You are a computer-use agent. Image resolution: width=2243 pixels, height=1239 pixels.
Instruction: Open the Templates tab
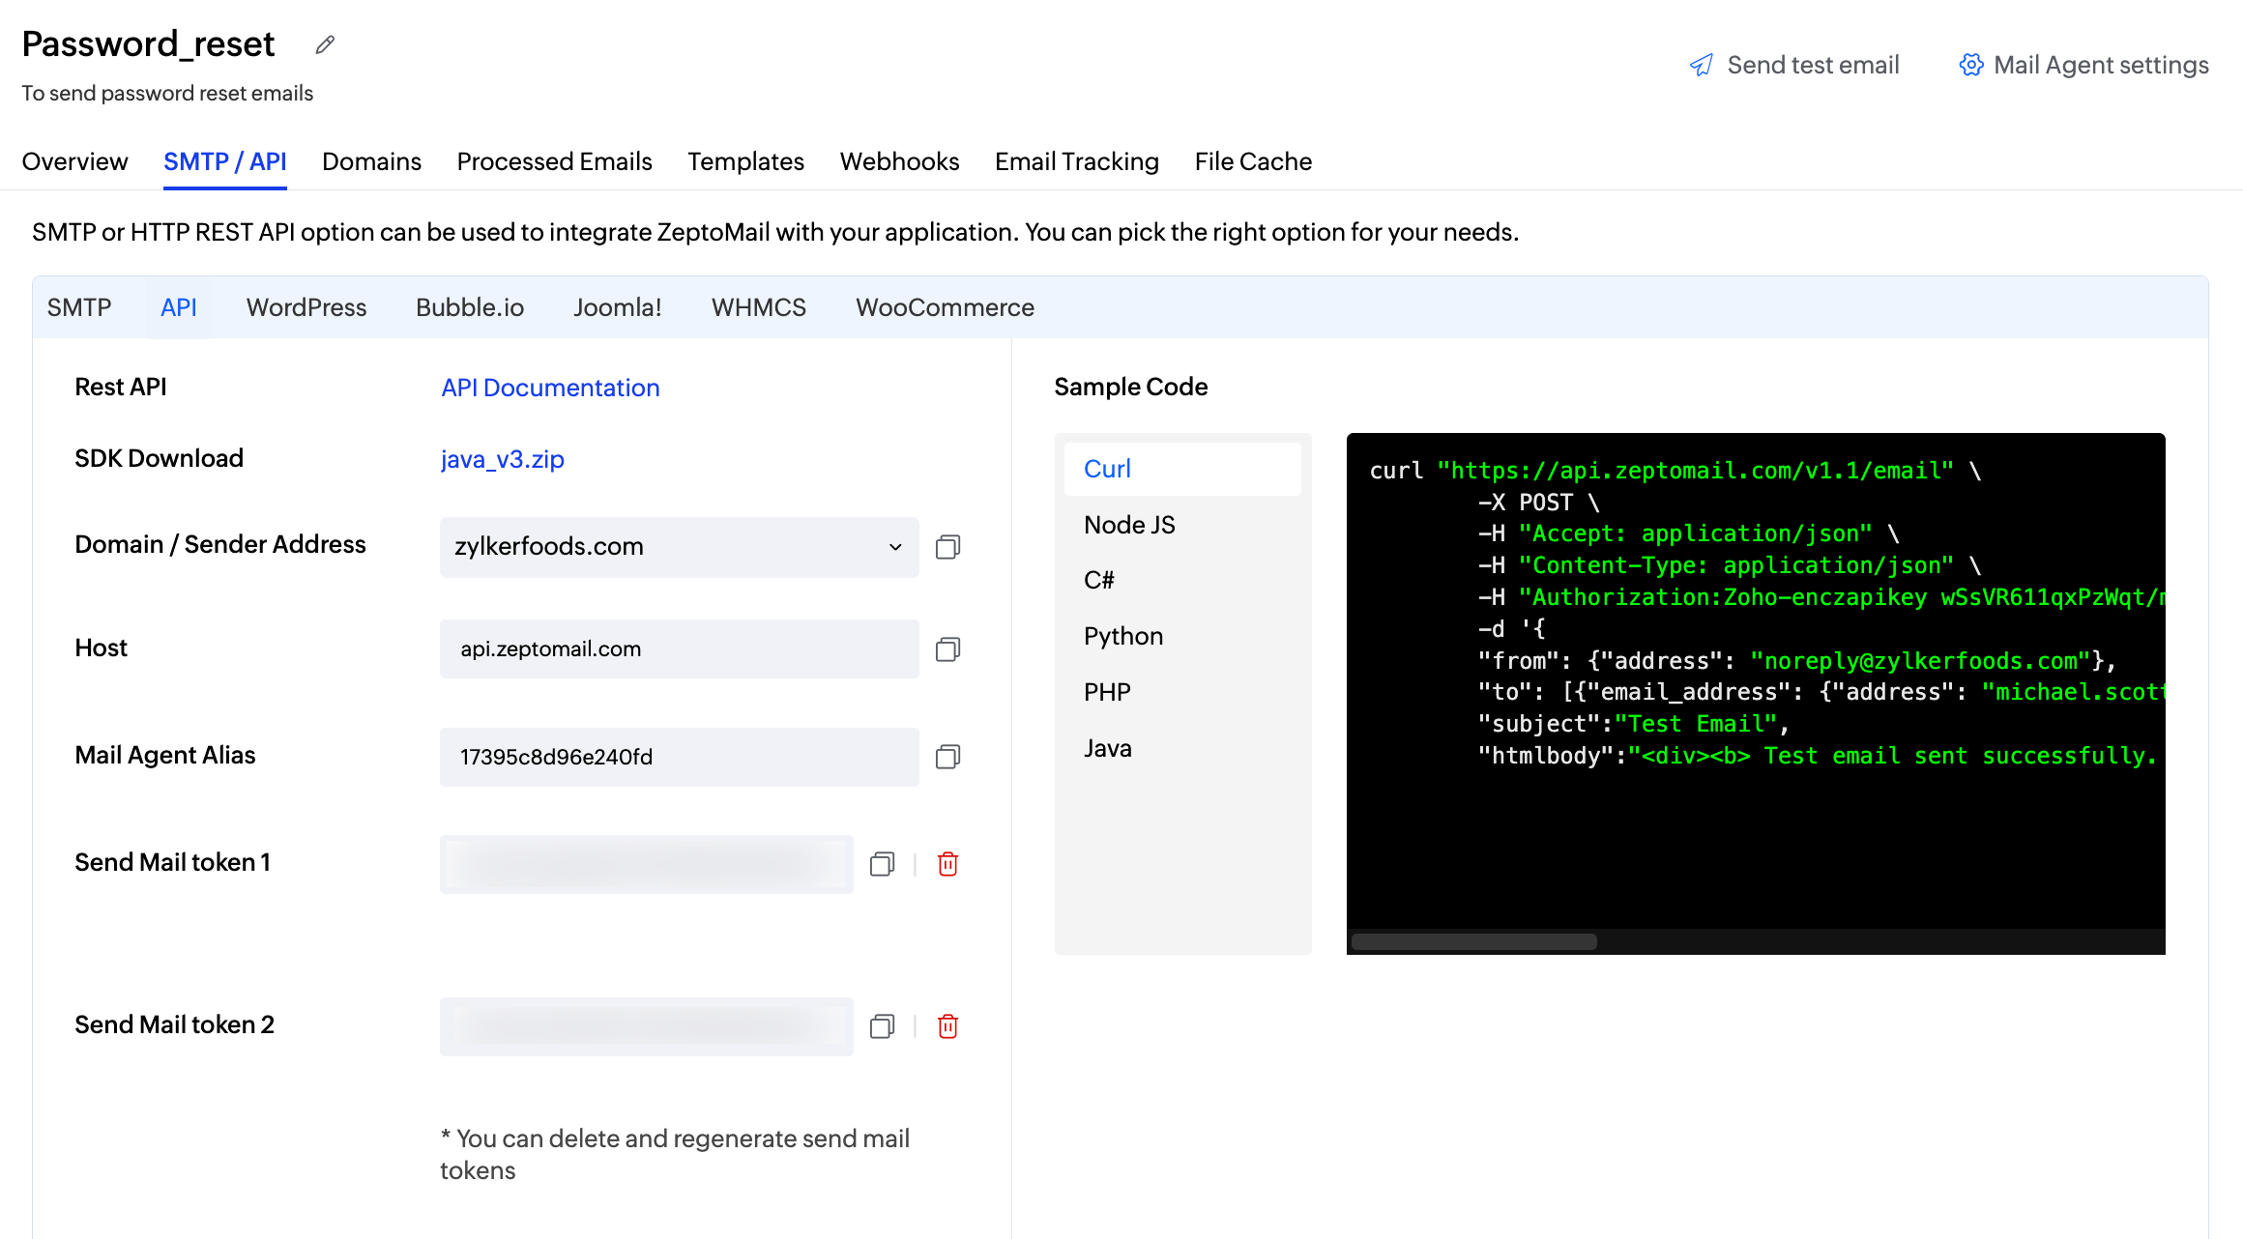pos(745,161)
